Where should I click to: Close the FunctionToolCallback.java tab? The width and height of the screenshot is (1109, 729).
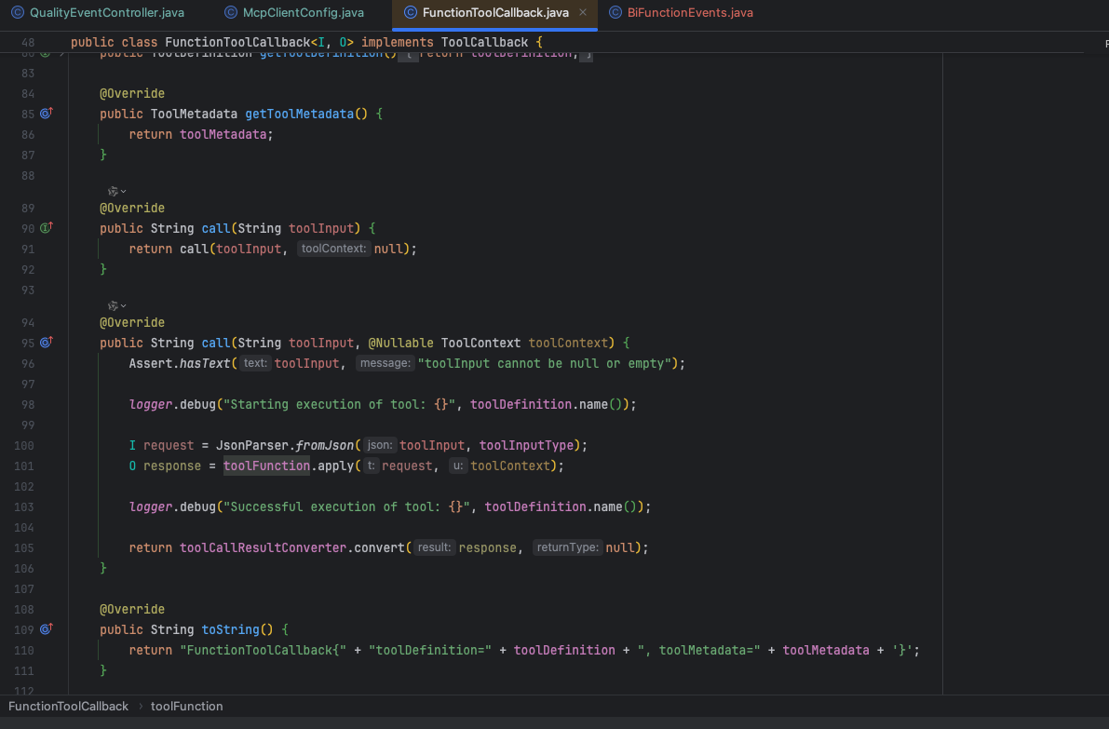[x=583, y=13]
